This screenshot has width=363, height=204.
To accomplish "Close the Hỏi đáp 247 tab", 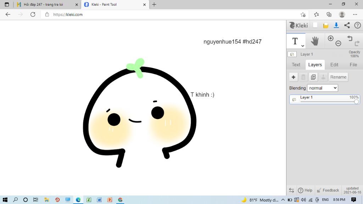I will (x=77, y=5).
